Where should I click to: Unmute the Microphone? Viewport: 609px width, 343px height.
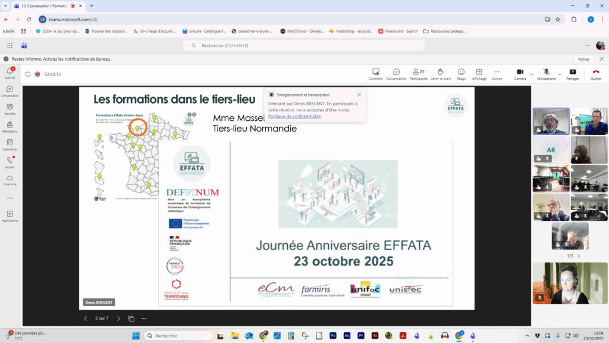546,74
